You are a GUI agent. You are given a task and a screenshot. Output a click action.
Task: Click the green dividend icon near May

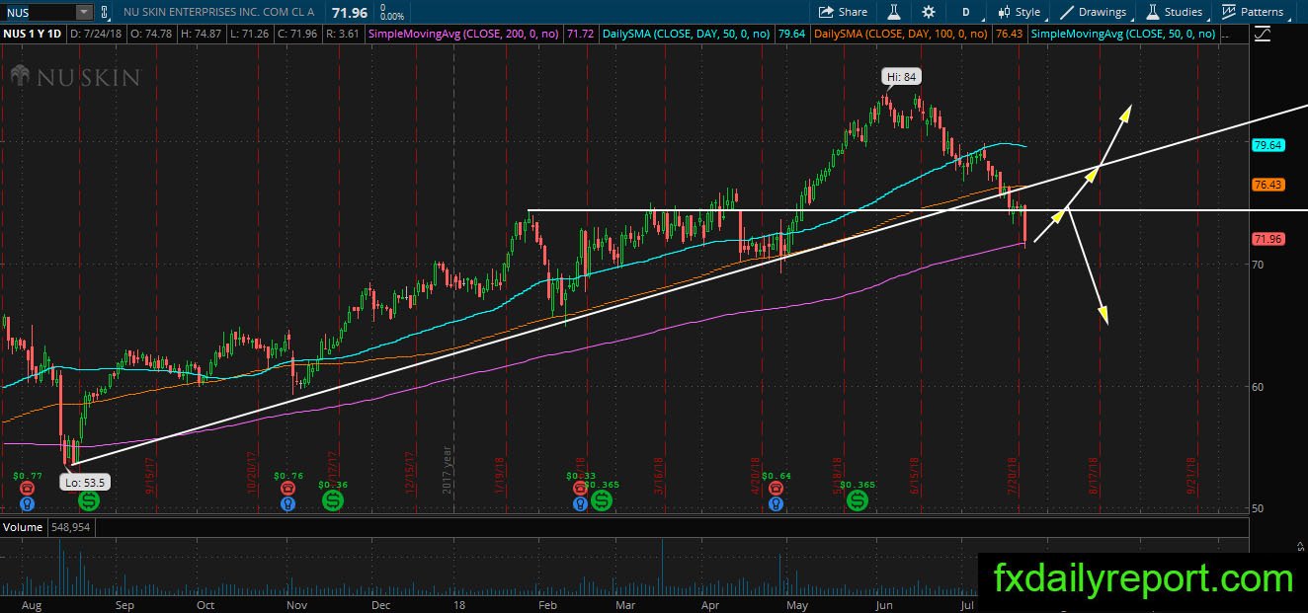click(857, 501)
